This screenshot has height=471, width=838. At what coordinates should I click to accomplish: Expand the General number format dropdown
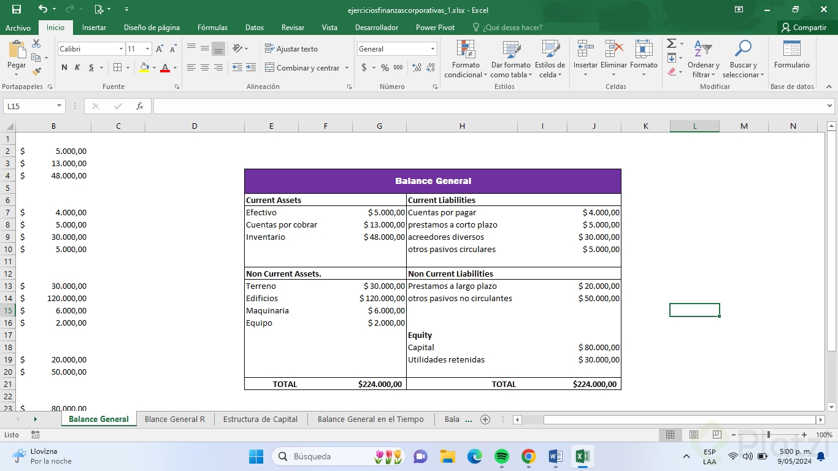point(432,49)
